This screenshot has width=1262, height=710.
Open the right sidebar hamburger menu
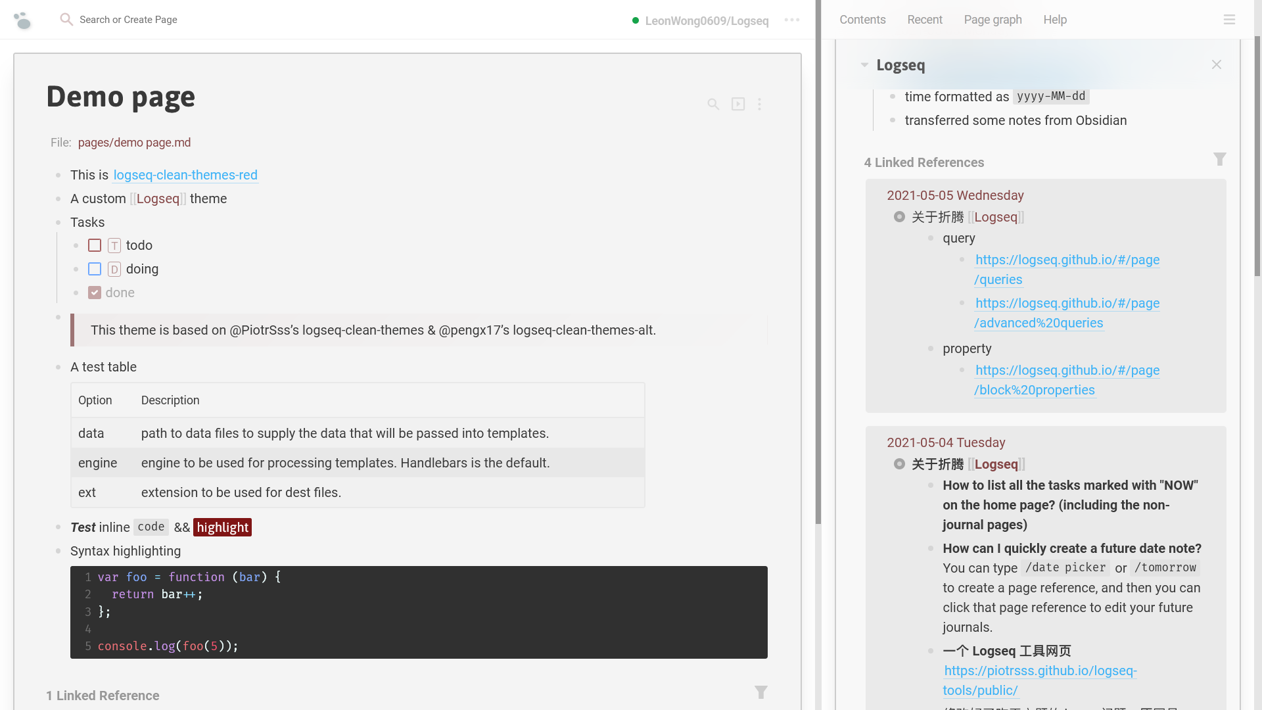coord(1229,20)
